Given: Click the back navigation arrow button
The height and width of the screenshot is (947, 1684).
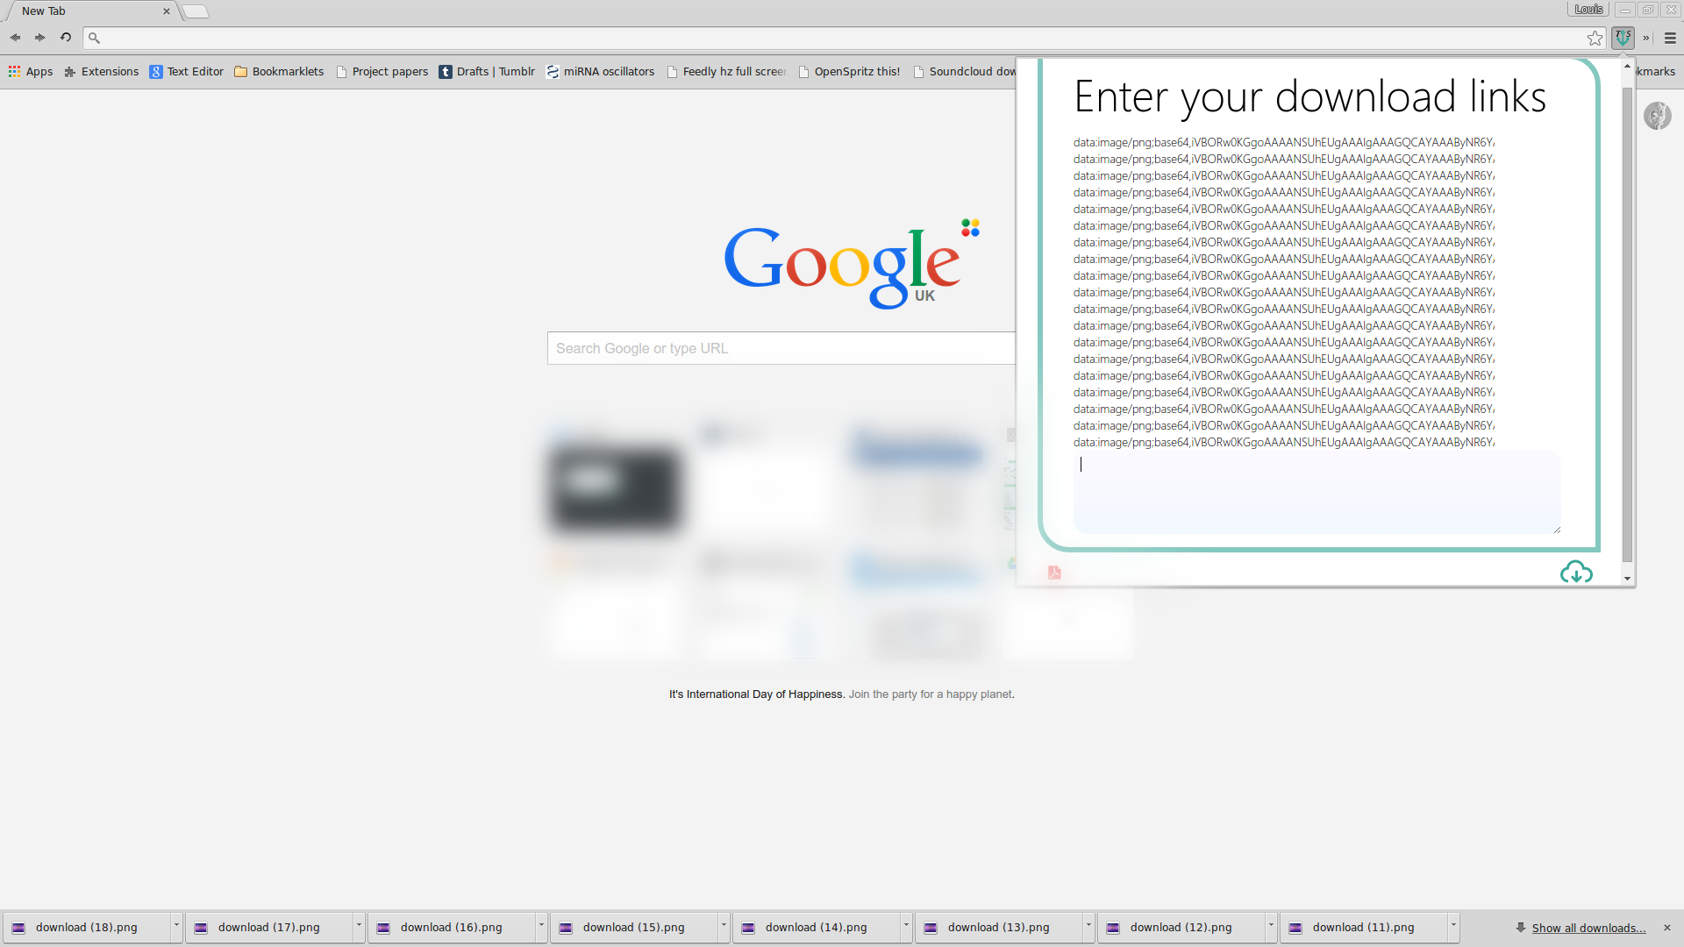Looking at the screenshot, I should (15, 37).
